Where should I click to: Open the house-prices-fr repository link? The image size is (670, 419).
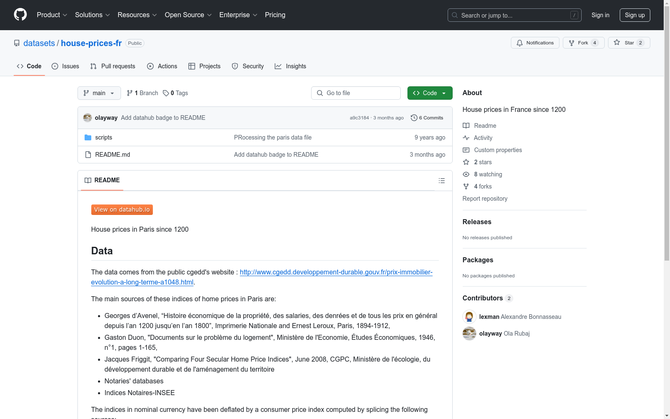[91, 43]
